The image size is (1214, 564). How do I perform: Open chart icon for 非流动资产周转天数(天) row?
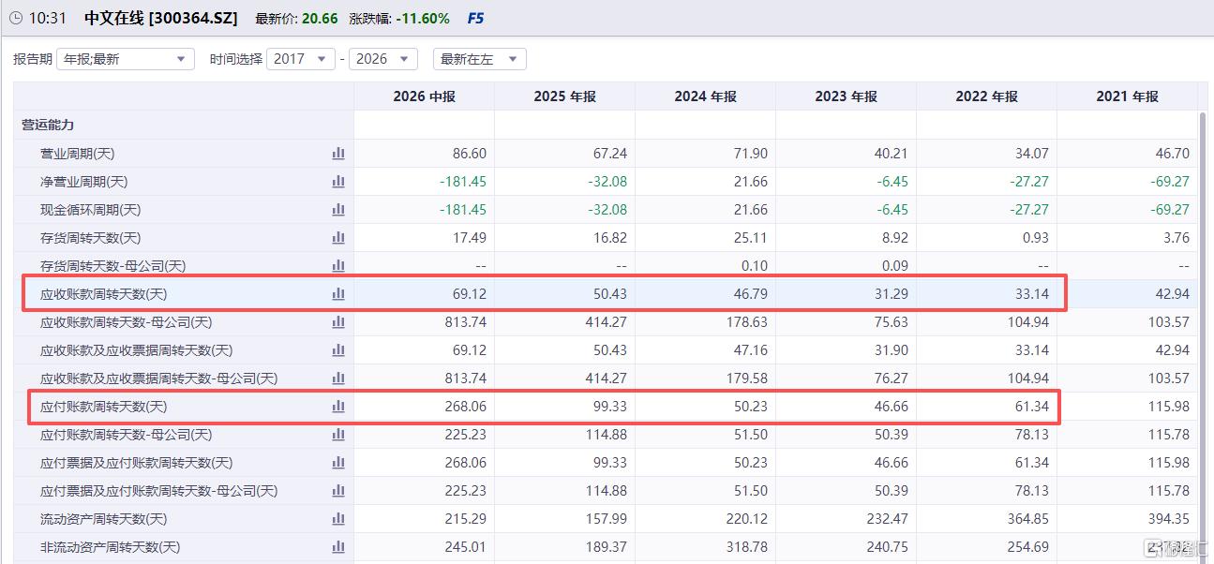[338, 547]
